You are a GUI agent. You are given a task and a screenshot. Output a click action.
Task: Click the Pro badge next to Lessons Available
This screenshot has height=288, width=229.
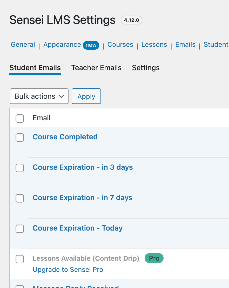154,258
